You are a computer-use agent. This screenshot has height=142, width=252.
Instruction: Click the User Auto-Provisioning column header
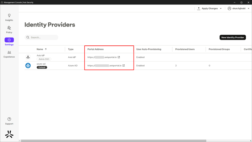coord(149,49)
